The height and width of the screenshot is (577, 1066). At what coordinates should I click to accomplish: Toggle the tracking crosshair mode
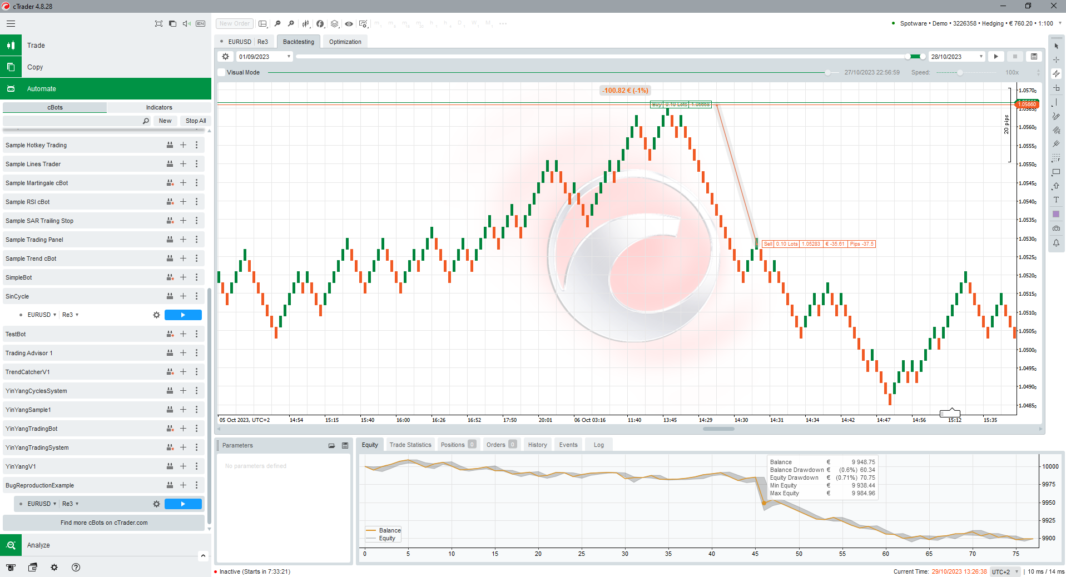[x=1056, y=74]
